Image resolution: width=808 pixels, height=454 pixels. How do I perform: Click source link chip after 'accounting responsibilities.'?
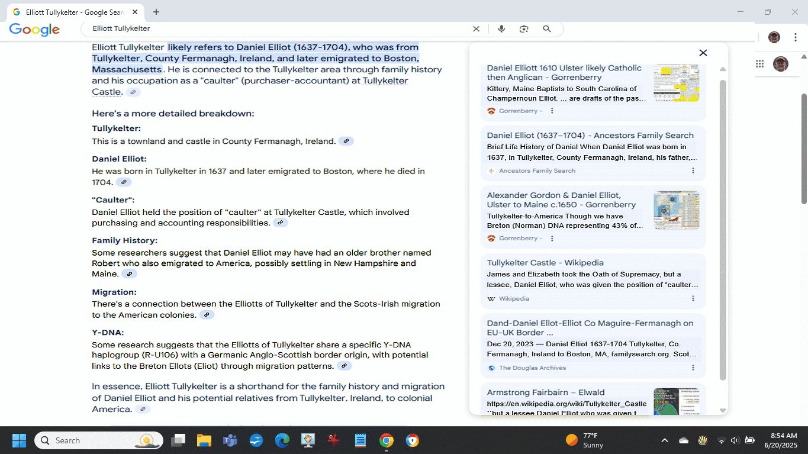(x=281, y=223)
